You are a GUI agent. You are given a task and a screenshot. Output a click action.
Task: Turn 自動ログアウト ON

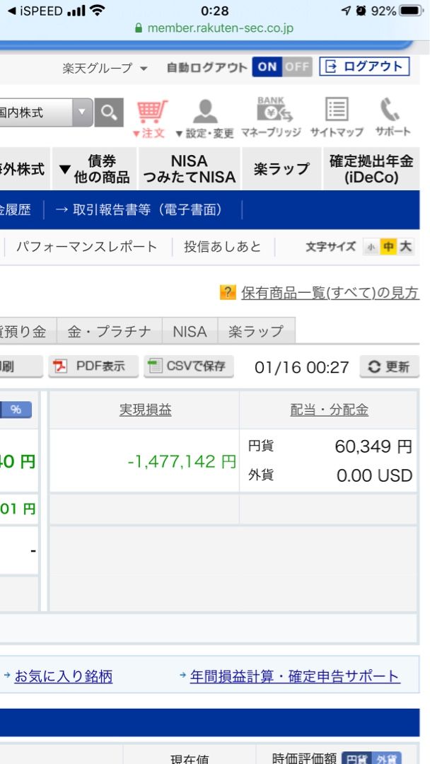coord(267,67)
